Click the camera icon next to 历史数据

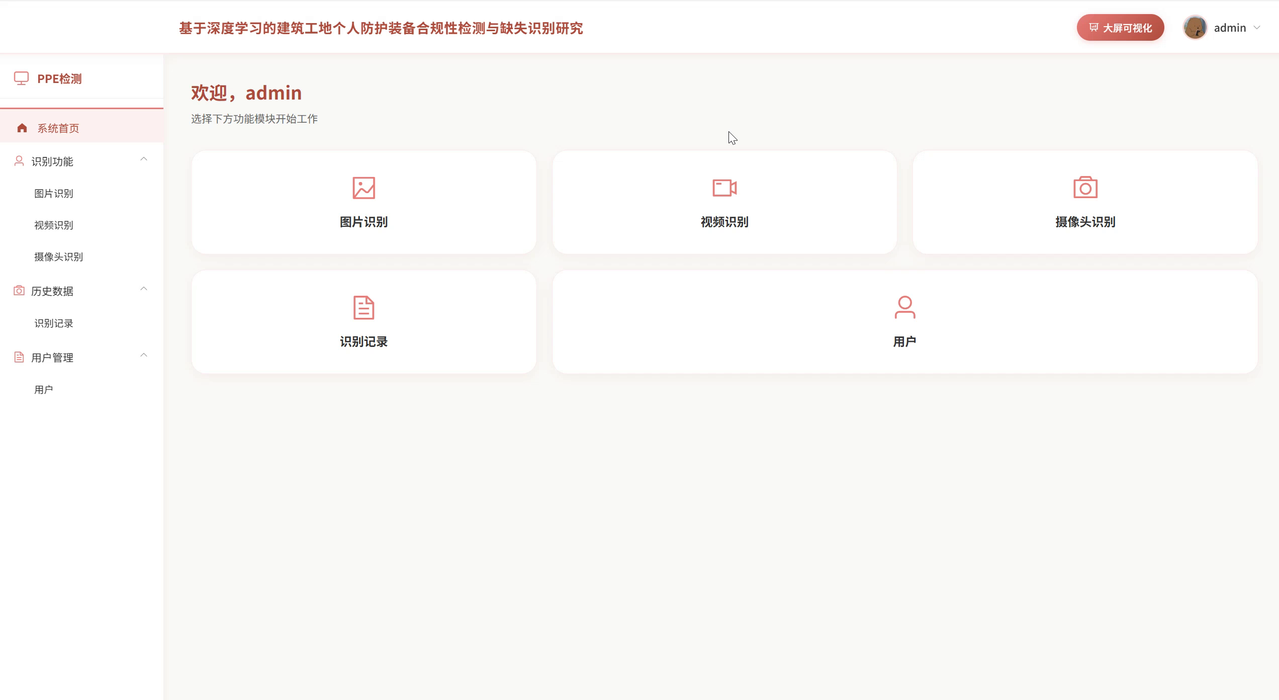click(19, 291)
